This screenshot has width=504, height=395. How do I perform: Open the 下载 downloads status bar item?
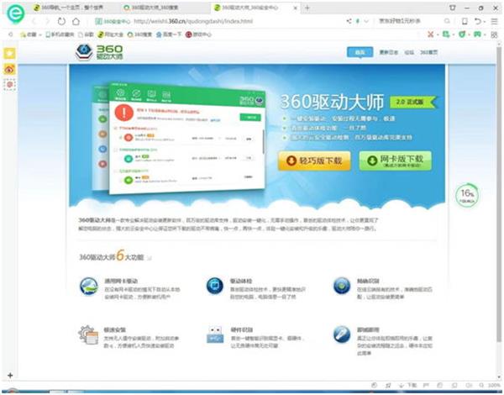pyautogui.click(x=408, y=386)
